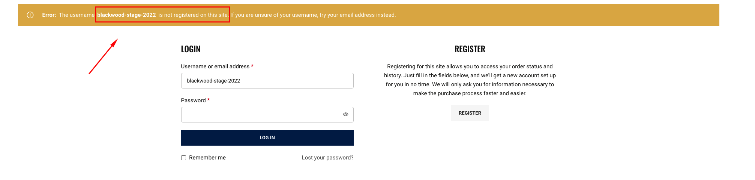
Task: Open the "Lost your password?" link
Action: [x=327, y=158]
